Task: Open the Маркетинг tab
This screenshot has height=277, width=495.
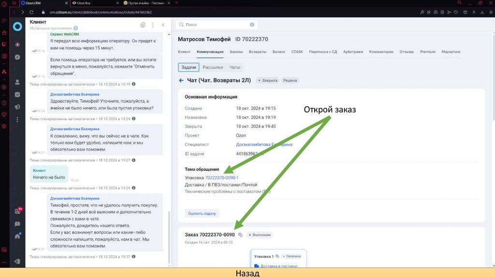Action: [x=451, y=52]
